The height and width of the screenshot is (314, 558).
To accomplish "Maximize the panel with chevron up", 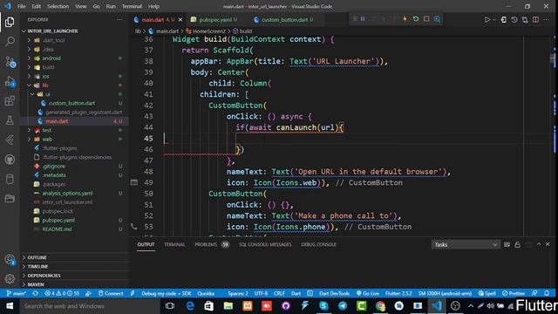I will click(539, 244).
